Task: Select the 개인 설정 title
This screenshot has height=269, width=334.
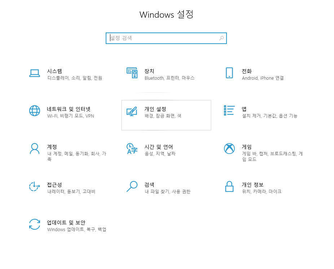Action: click(155, 109)
